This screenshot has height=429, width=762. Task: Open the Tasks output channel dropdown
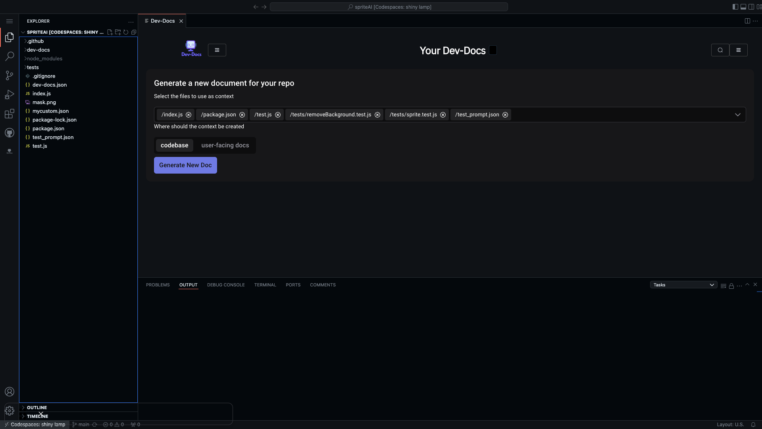click(x=683, y=284)
